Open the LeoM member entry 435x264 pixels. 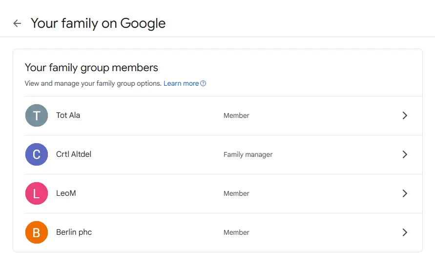point(223,193)
